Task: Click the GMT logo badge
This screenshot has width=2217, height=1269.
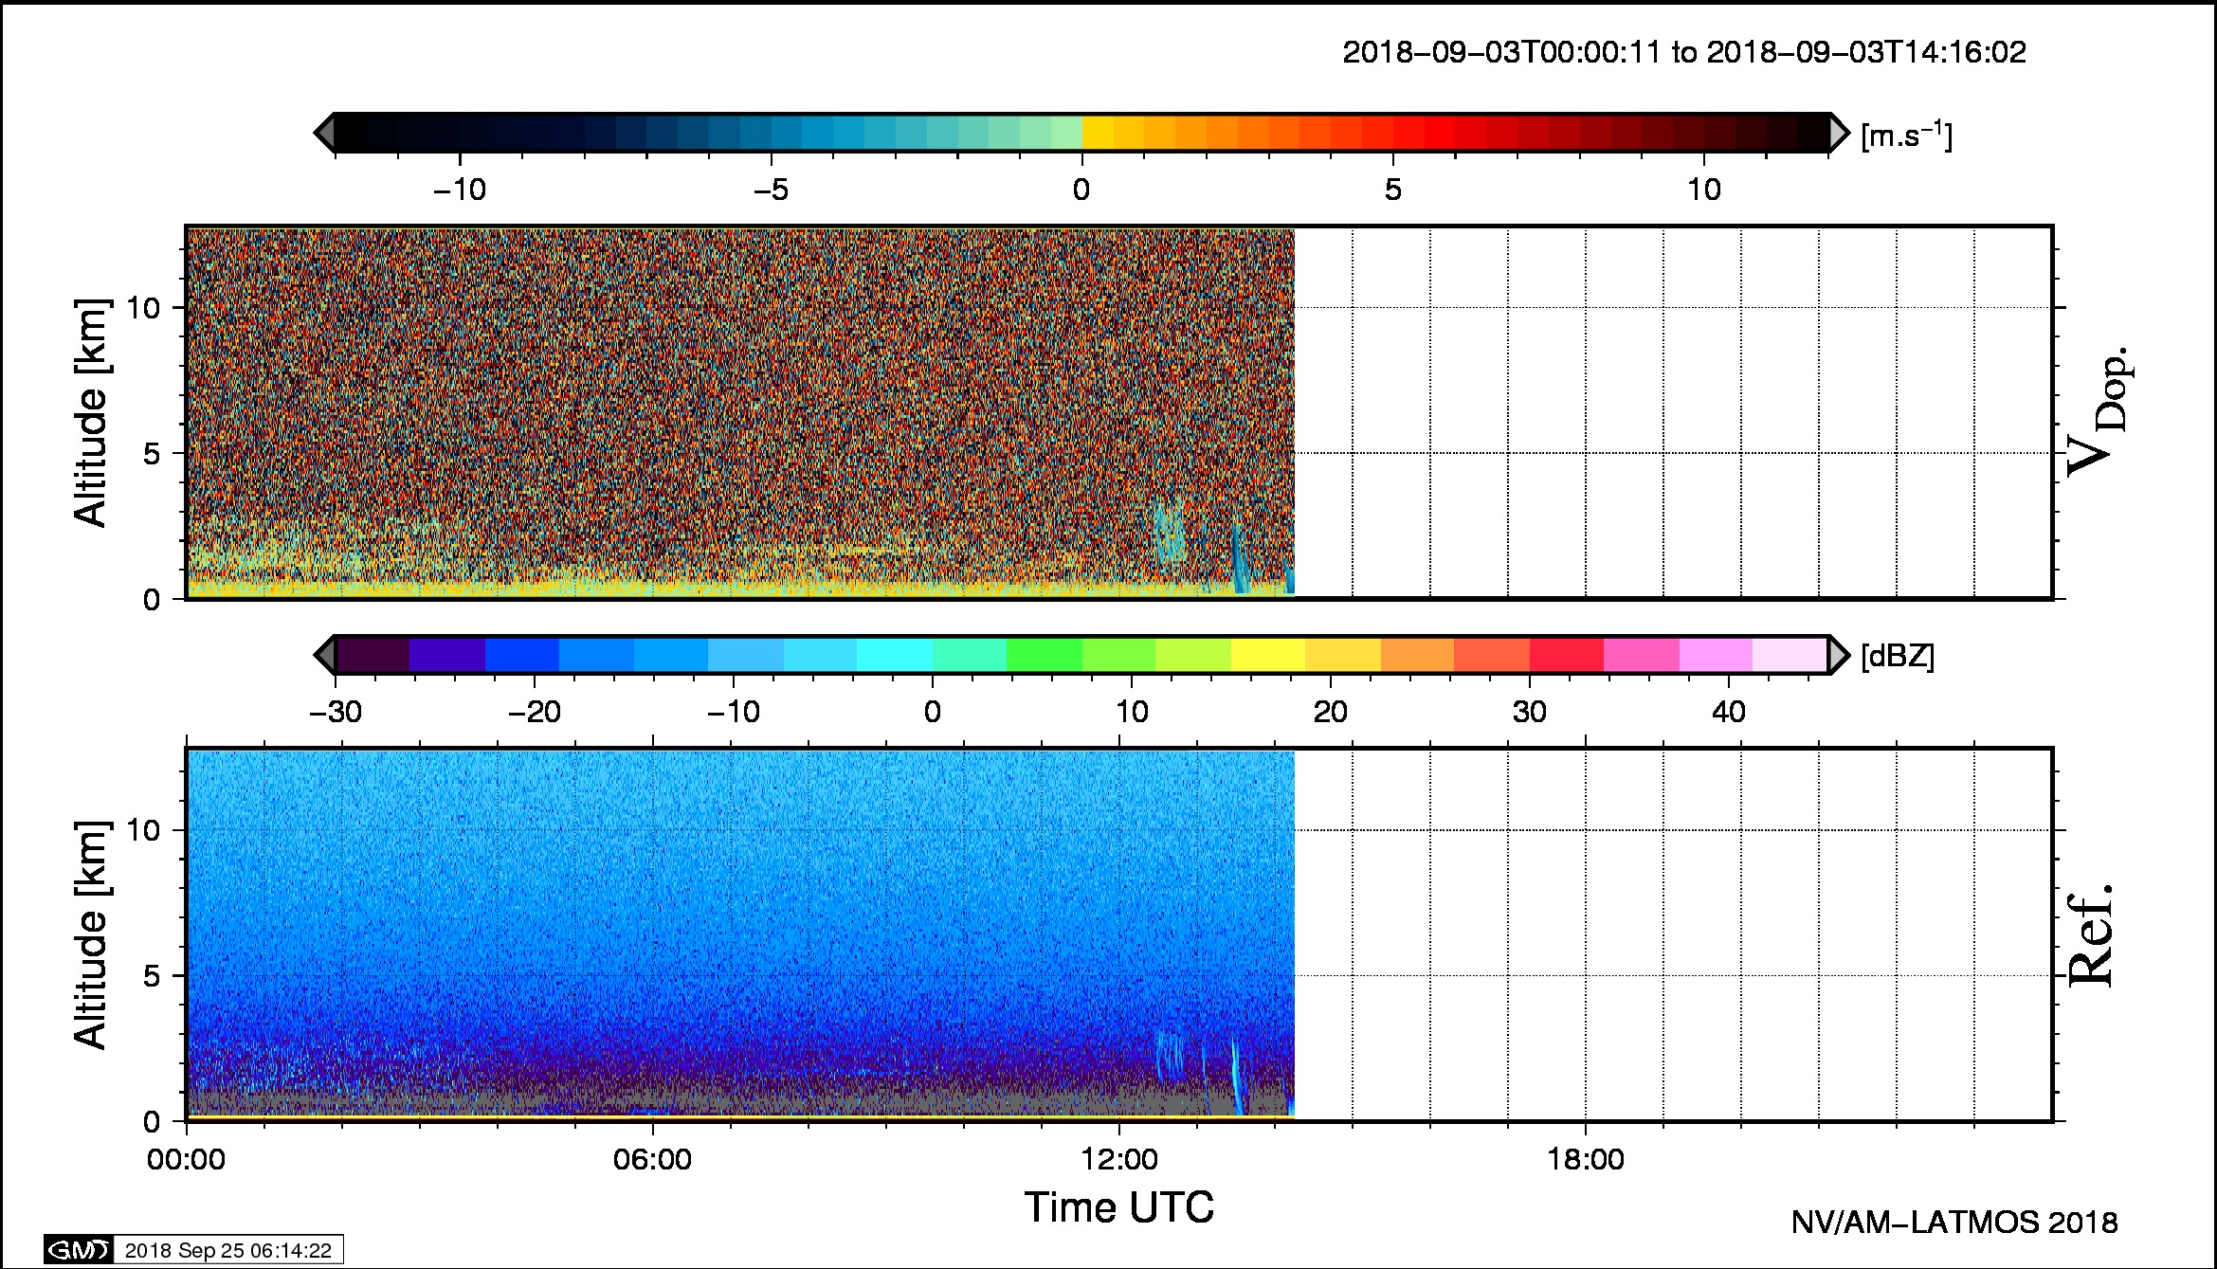Action: (x=79, y=1250)
